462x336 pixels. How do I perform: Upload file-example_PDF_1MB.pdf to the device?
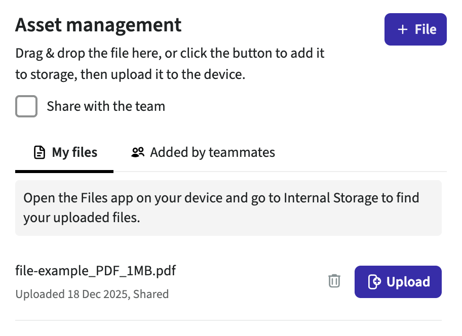(x=398, y=282)
